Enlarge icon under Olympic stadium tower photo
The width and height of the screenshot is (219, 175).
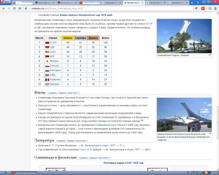tap(210, 55)
